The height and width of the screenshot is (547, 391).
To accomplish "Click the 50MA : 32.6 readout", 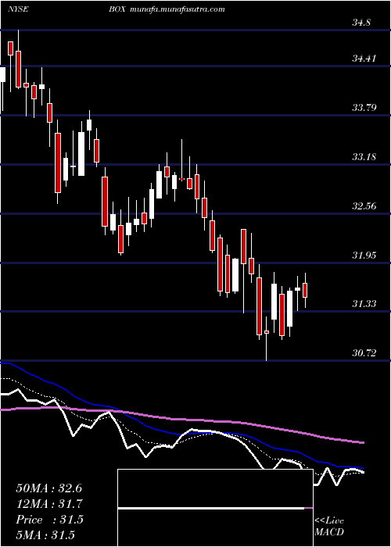I will pos(48,488).
